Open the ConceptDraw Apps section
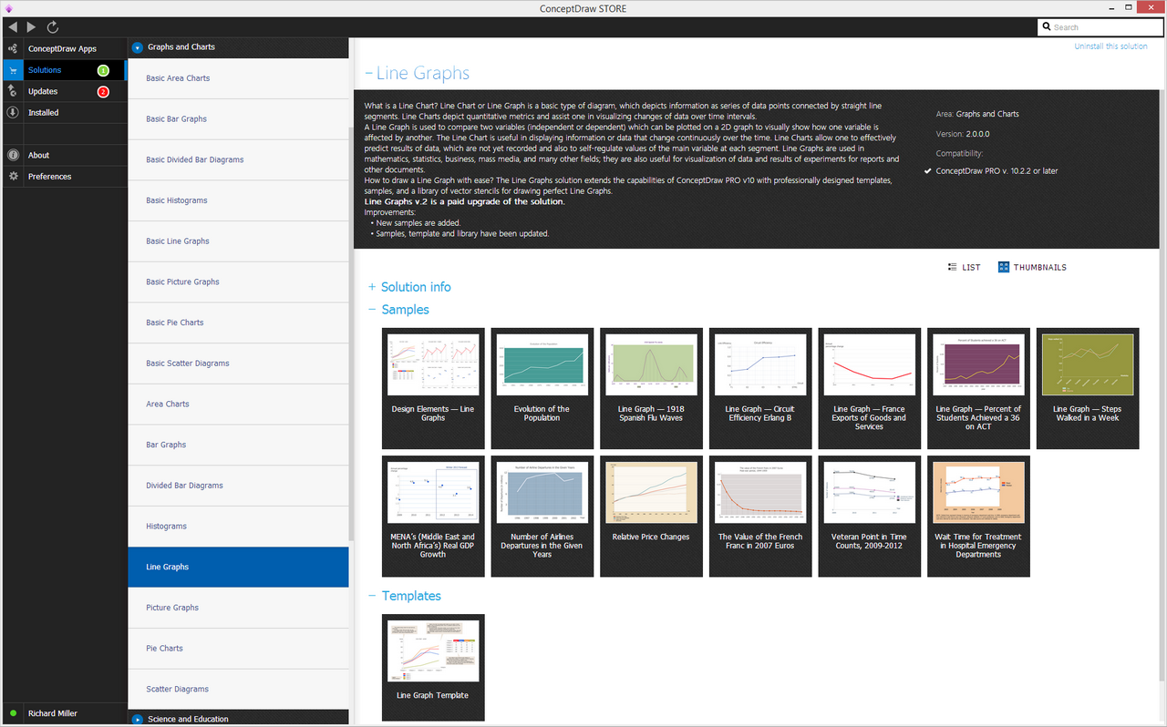The height and width of the screenshot is (727, 1167). [62, 48]
